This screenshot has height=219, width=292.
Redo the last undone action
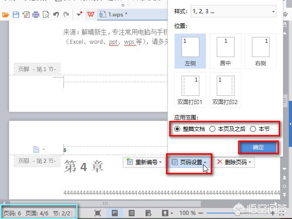pyautogui.click(x=66, y=15)
